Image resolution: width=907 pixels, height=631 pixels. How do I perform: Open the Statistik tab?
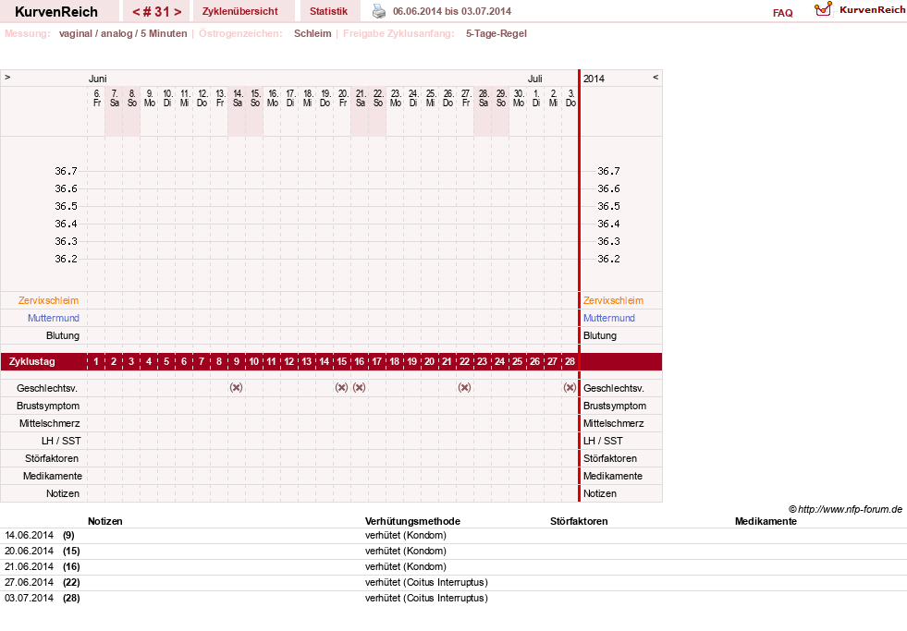point(328,11)
